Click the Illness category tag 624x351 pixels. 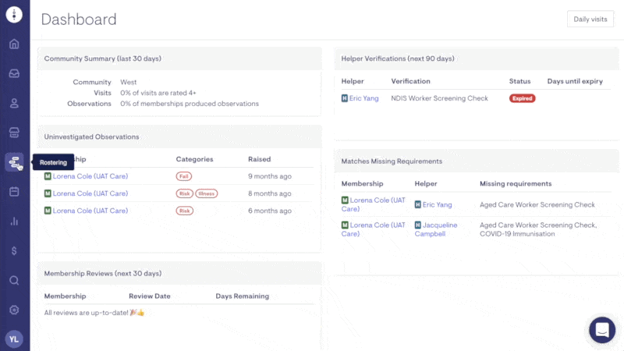coord(207,193)
